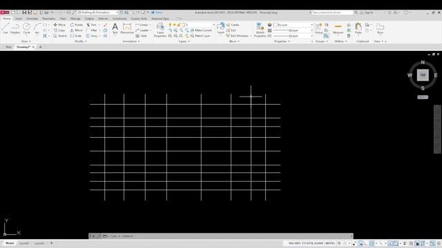Toggle grid display in status bar
This screenshot has height=248, width=442.
339,243
